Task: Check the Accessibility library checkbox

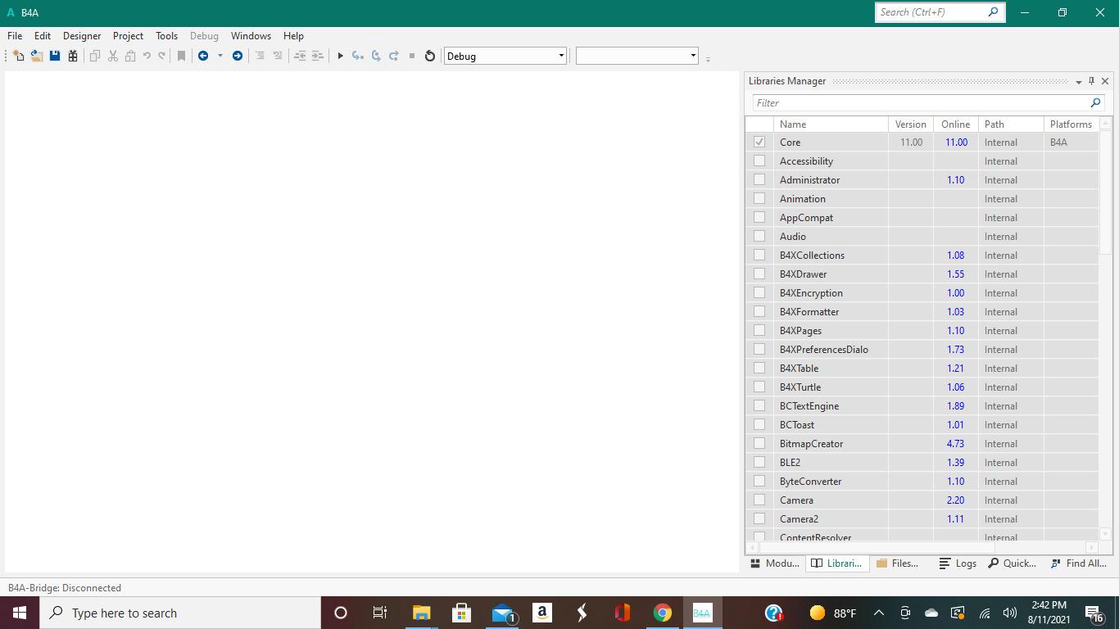Action: (759, 161)
